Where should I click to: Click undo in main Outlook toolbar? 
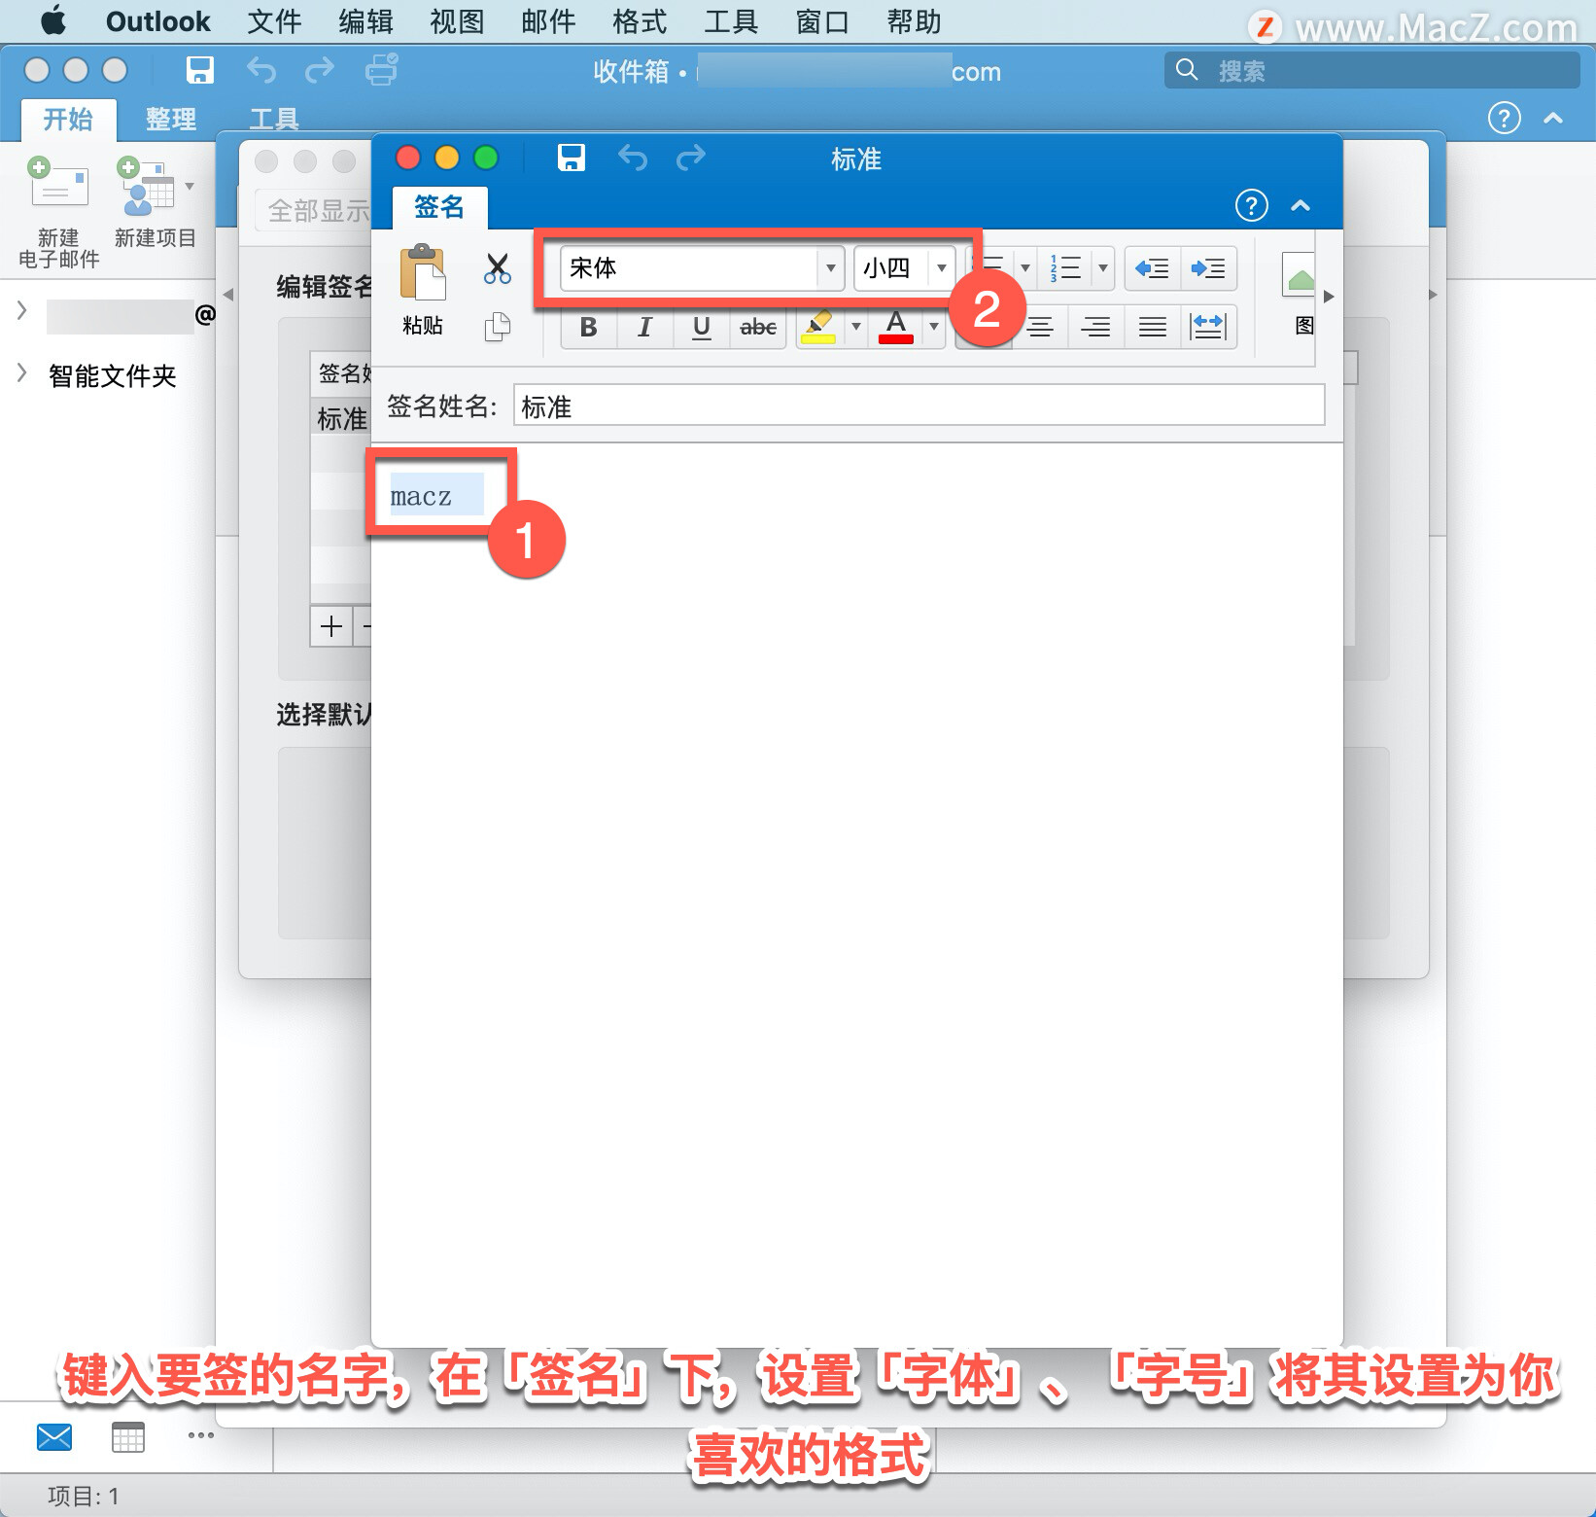[x=260, y=70]
